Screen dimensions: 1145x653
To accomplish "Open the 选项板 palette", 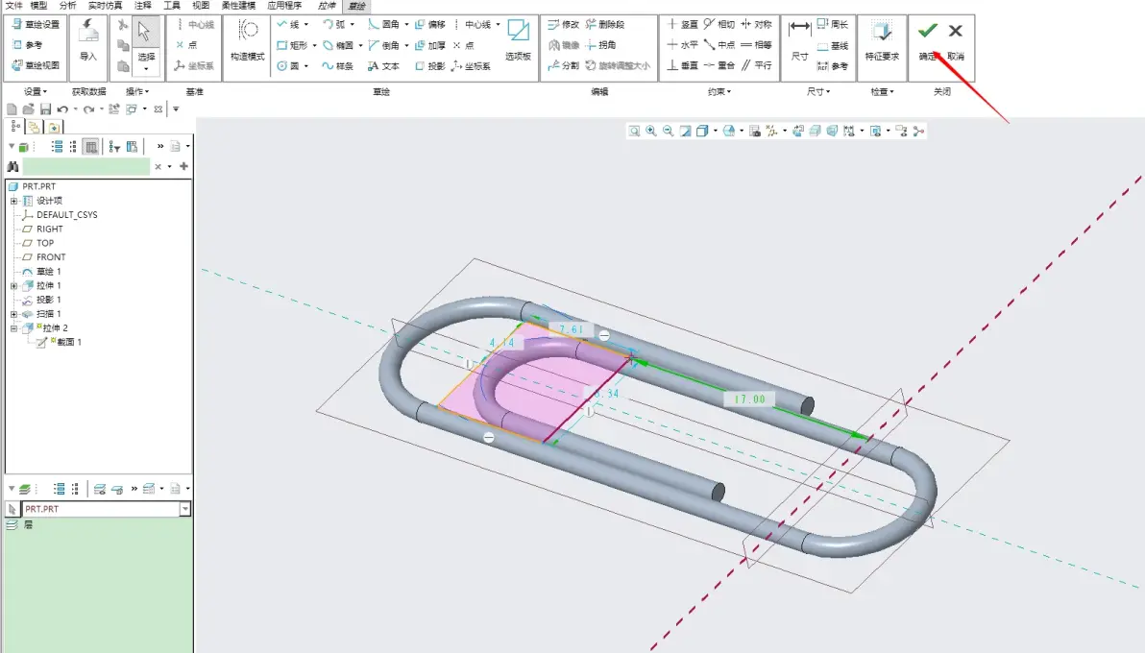I will tap(518, 40).
